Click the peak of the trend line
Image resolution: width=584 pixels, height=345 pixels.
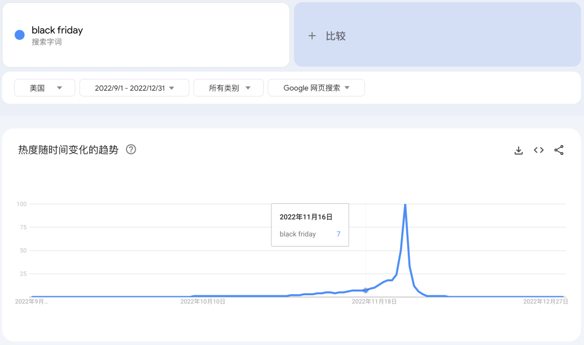pyautogui.click(x=405, y=205)
